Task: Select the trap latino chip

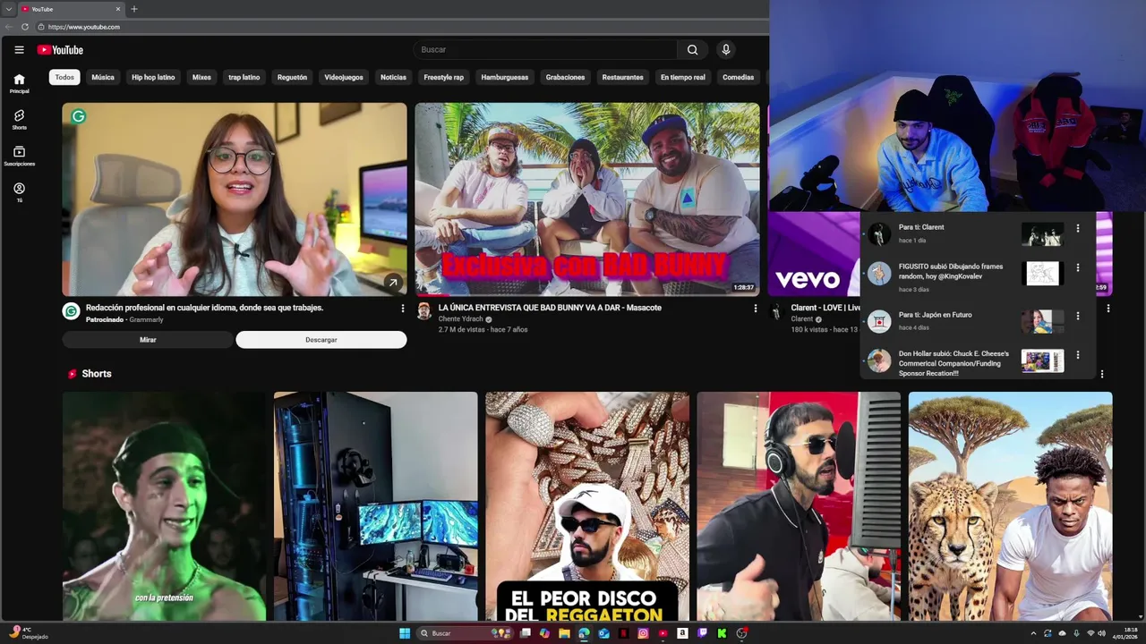Action: [244, 78]
